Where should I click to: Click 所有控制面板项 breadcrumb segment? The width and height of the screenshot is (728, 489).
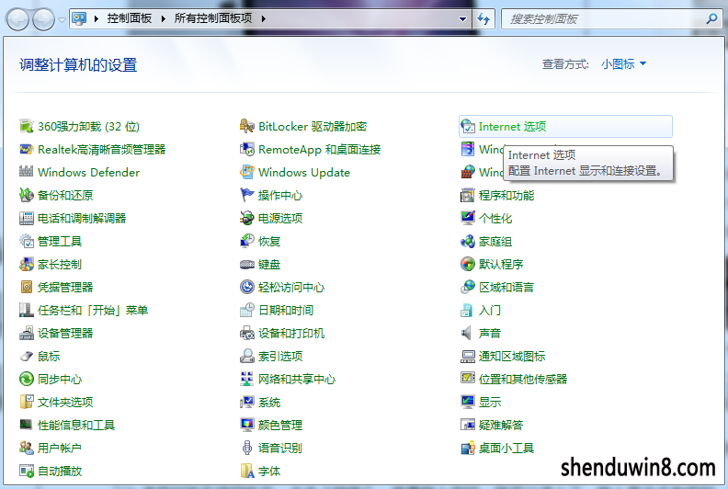[213, 18]
